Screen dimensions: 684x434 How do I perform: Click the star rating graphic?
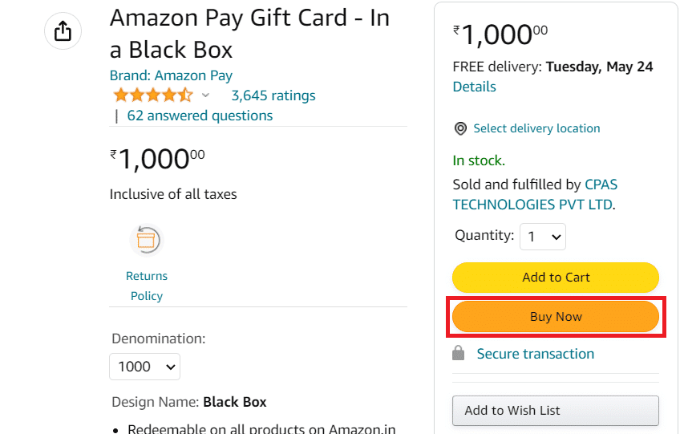(152, 95)
